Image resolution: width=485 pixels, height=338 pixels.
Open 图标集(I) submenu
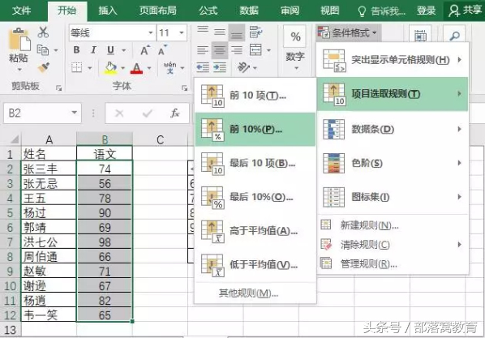(x=393, y=197)
